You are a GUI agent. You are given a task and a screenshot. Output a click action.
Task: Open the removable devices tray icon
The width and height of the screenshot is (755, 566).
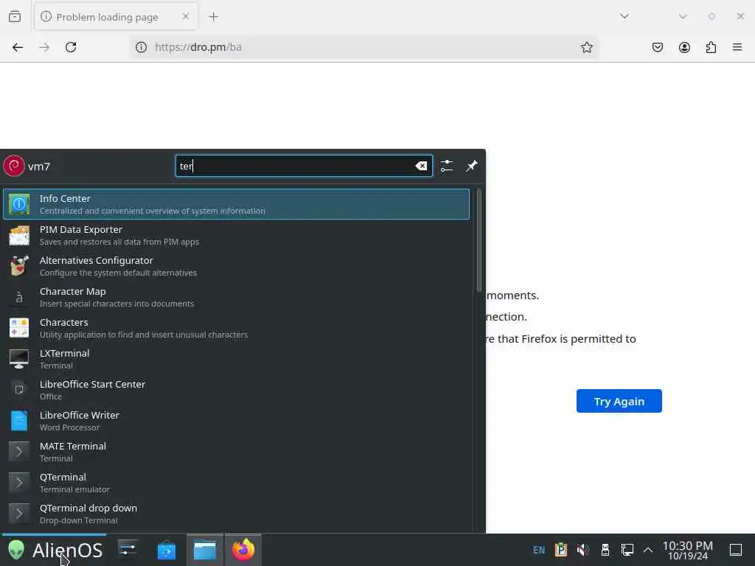pyautogui.click(x=605, y=550)
